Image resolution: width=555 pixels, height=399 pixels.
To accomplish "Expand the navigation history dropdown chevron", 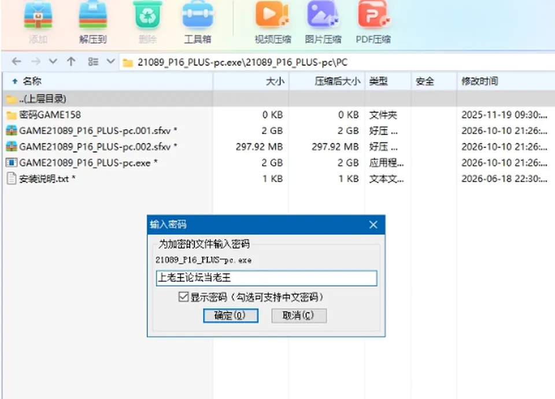I will pos(53,62).
